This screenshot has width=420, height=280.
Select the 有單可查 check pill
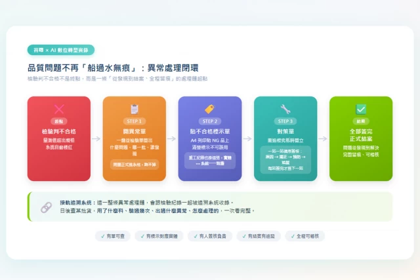[113, 236]
